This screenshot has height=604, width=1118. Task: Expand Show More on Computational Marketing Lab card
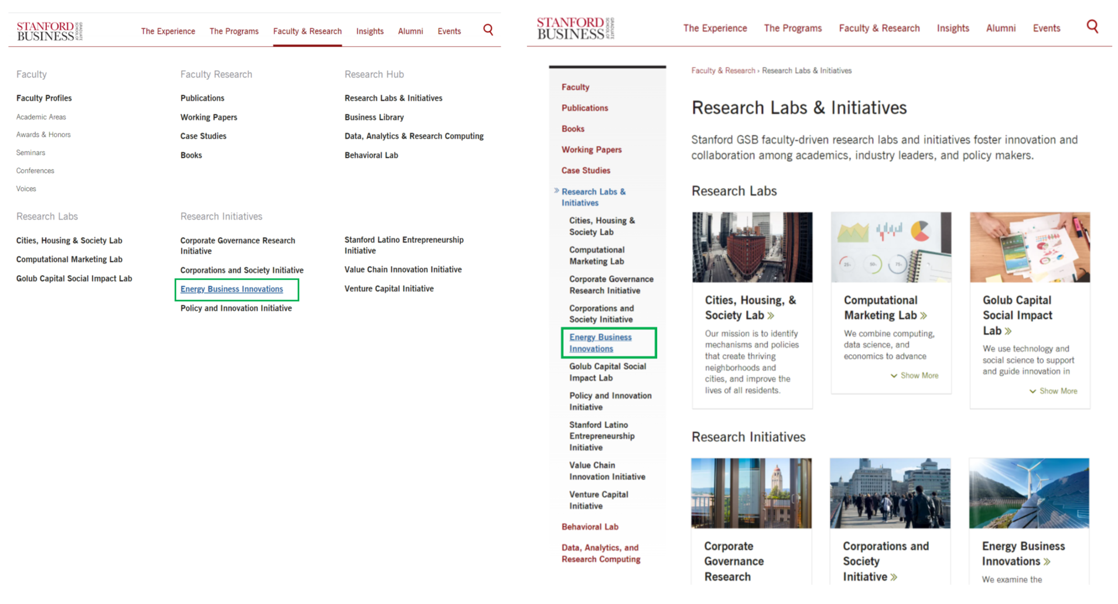click(914, 376)
